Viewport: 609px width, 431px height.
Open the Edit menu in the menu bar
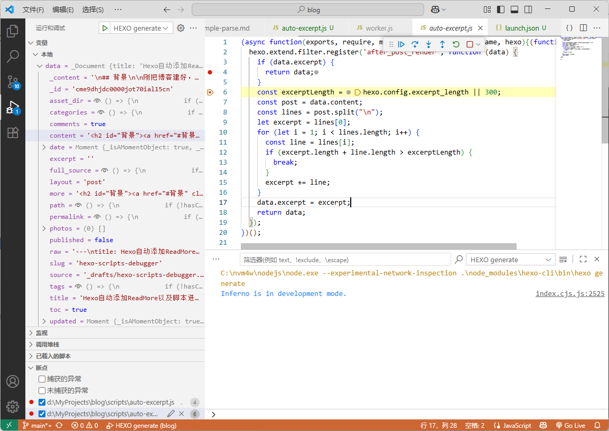click(63, 9)
